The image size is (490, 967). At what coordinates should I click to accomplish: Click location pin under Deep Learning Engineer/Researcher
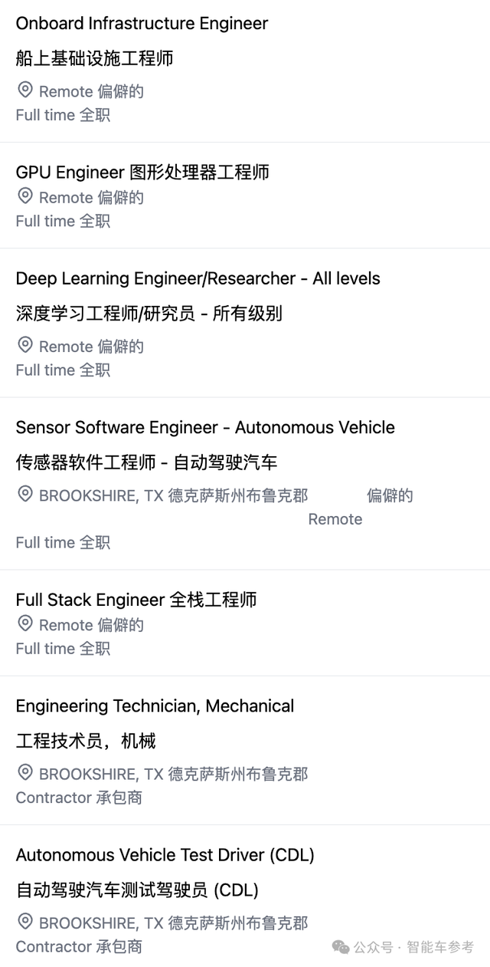pyautogui.click(x=25, y=345)
